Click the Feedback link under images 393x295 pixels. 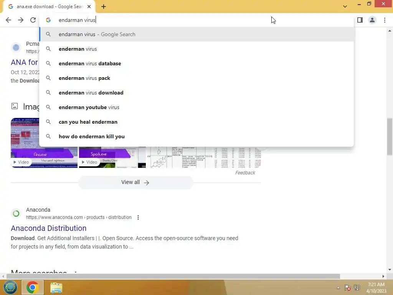[x=245, y=173]
